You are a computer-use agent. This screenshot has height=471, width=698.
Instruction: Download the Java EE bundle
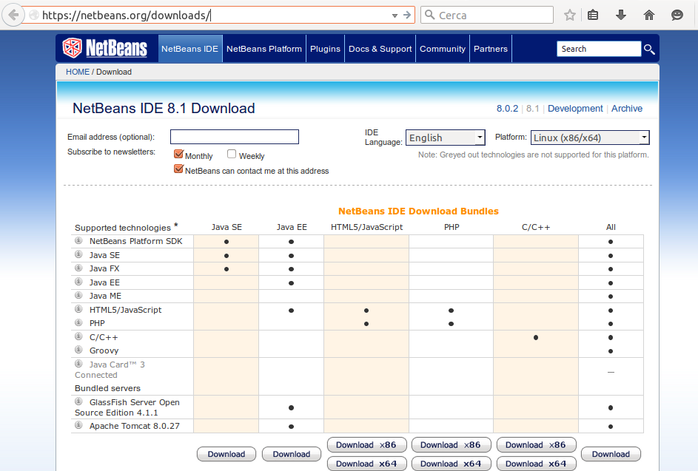coord(292,454)
